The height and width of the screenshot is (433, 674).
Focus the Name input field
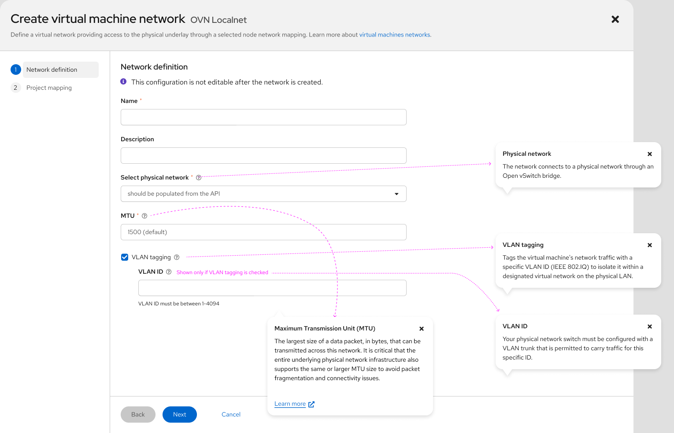click(x=263, y=117)
